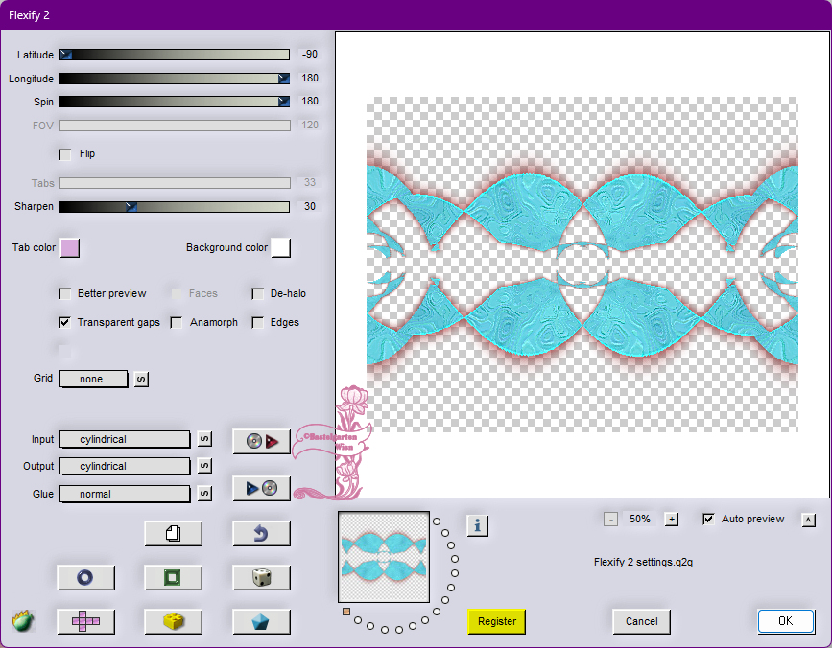The width and height of the screenshot is (832, 648).
Task: Click the undo arrow button
Action: pos(262,533)
